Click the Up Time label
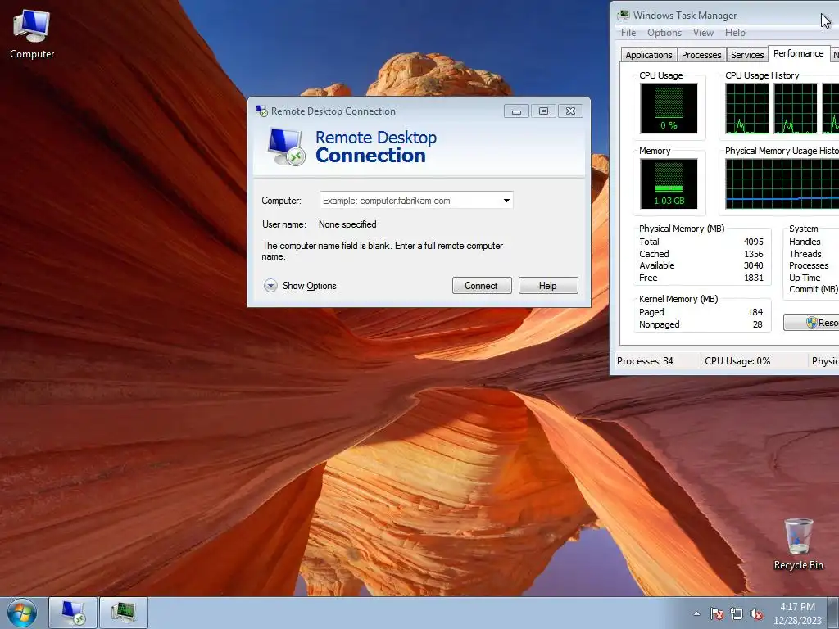The image size is (839, 629). (805, 278)
